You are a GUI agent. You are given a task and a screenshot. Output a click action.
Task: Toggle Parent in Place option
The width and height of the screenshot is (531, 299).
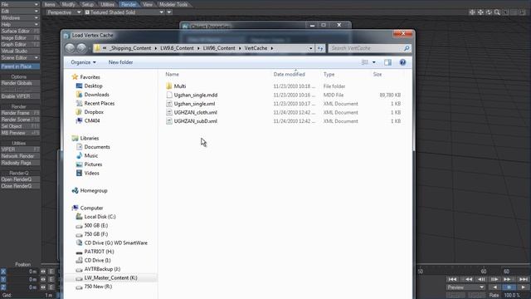click(x=20, y=66)
